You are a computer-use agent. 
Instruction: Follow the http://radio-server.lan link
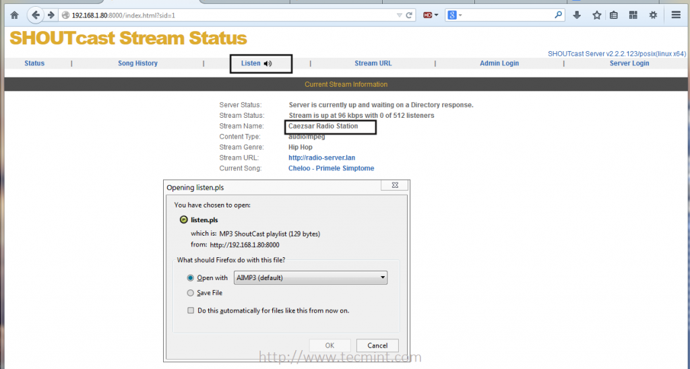click(321, 158)
